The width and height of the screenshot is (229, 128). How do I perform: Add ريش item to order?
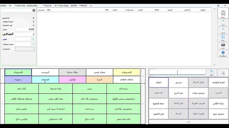(89, 89)
